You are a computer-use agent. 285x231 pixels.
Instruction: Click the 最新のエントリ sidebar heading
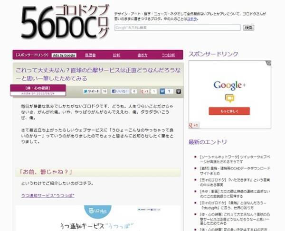click(x=208, y=142)
